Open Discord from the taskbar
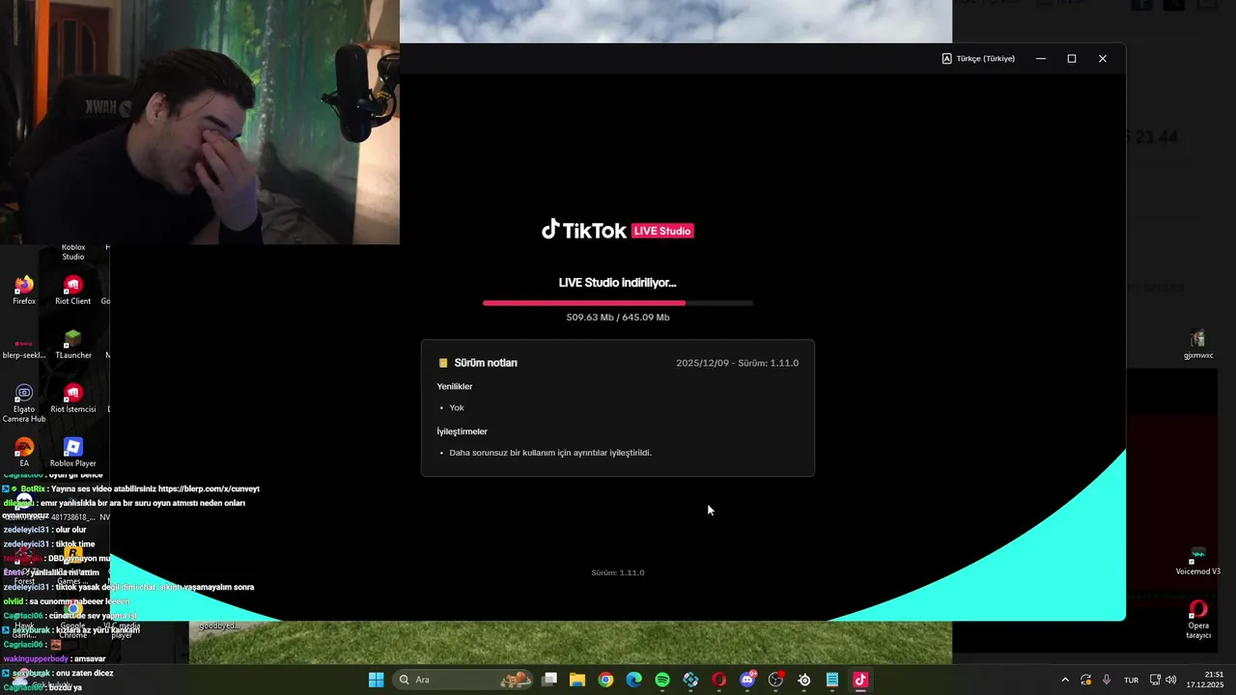The width and height of the screenshot is (1236, 695). 747,680
